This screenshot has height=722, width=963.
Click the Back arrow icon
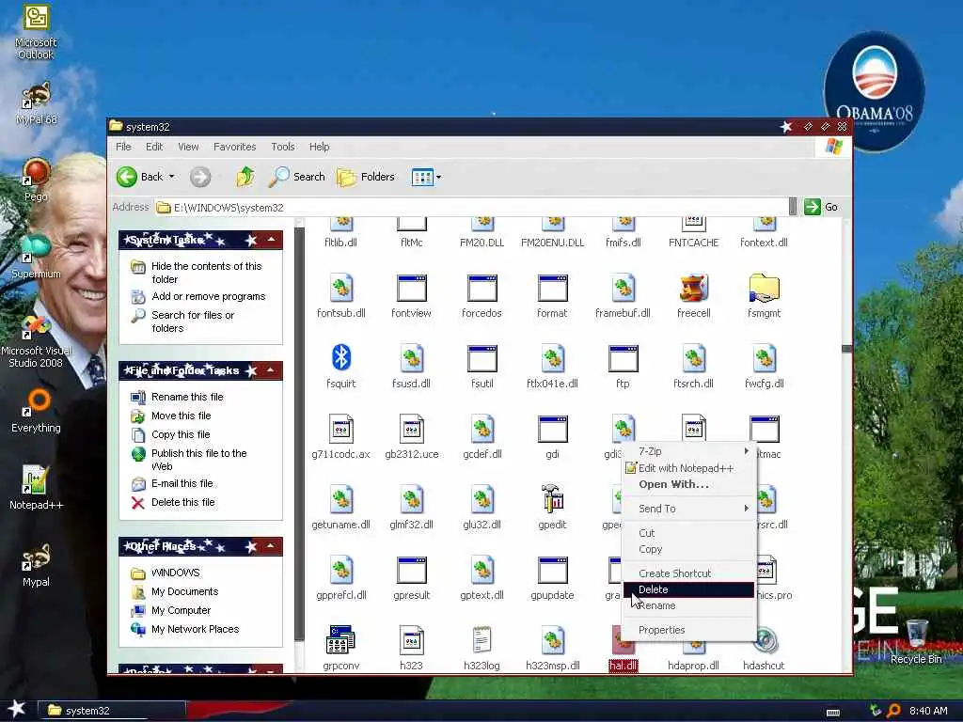click(127, 177)
